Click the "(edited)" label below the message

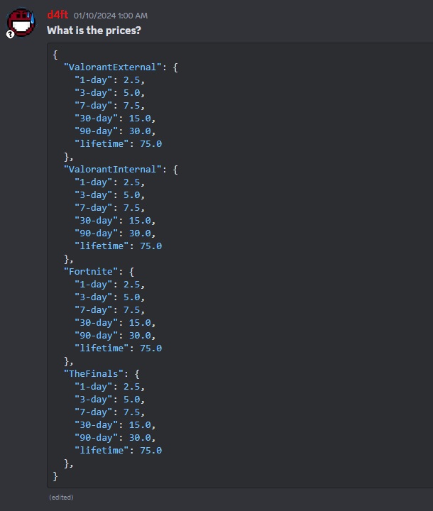[x=61, y=498]
